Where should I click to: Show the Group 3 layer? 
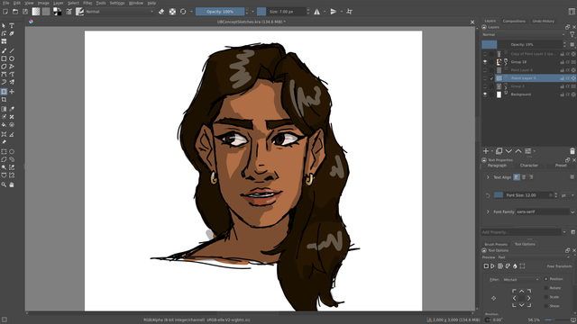[485, 86]
